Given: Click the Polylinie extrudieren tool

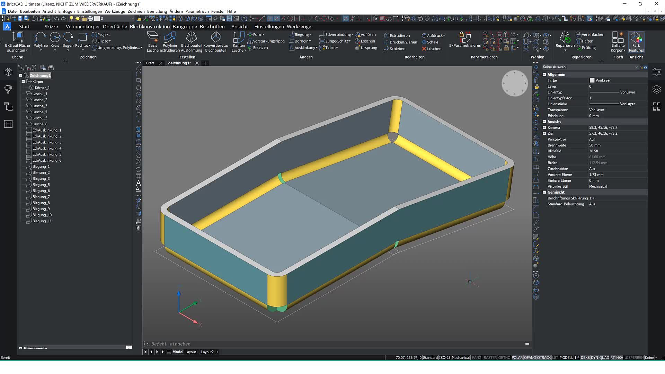Looking at the screenshot, I should click(170, 42).
